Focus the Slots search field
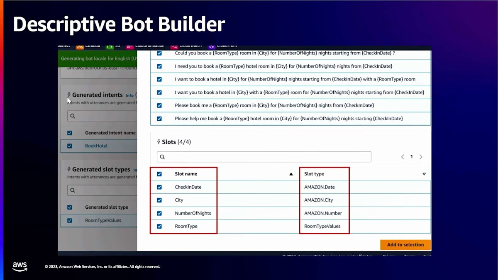Screen dimensions: 498x280 click(x=264, y=157)
